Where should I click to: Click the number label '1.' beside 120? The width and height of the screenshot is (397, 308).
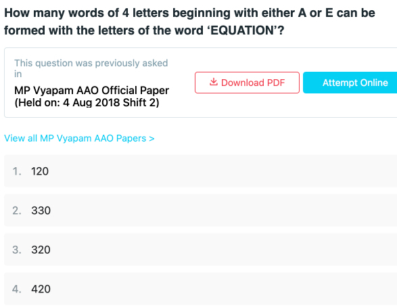pos(17,171)
